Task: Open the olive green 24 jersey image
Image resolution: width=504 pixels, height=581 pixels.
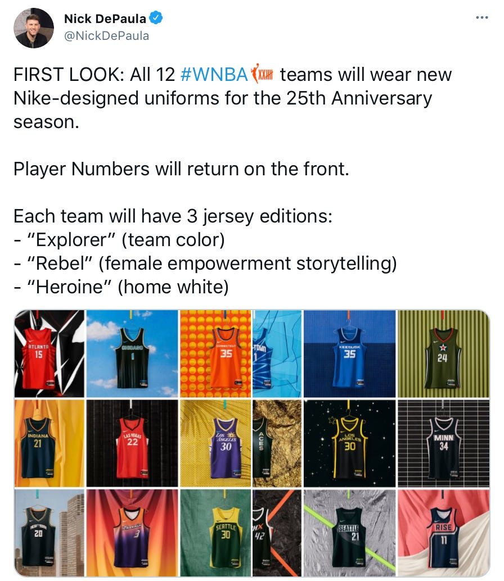Action: (x=443, y=353)
